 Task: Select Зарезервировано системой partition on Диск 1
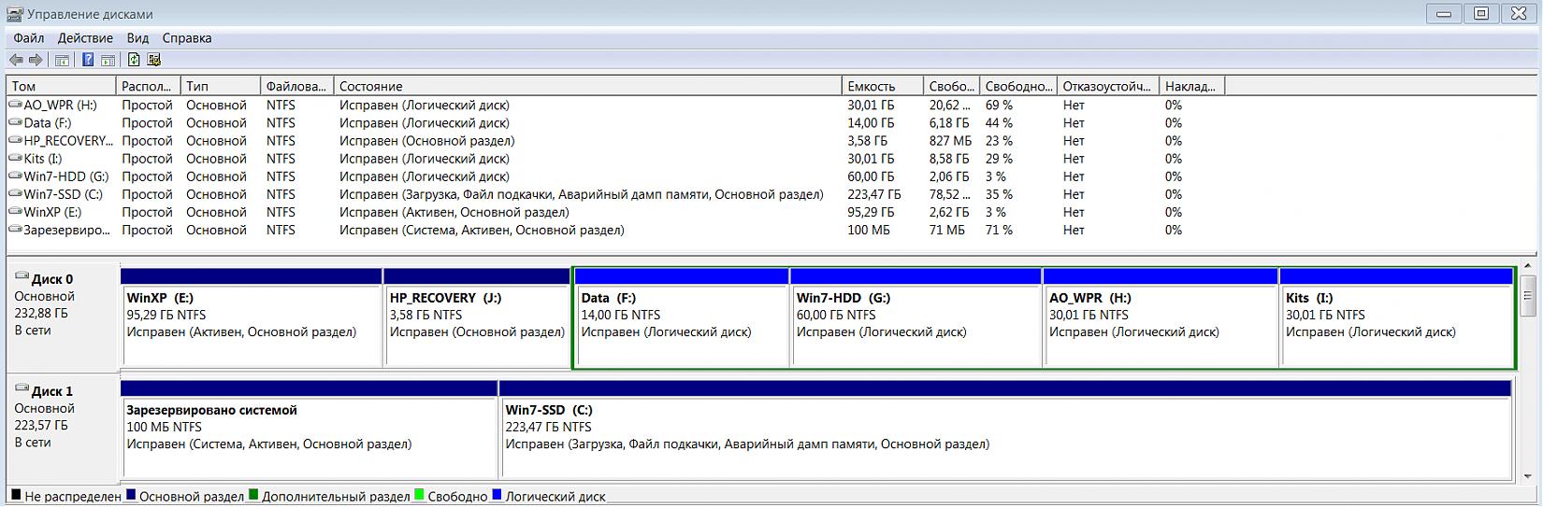coord(310,430)
